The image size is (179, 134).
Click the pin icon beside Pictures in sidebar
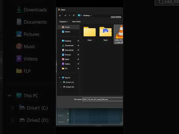78,55
